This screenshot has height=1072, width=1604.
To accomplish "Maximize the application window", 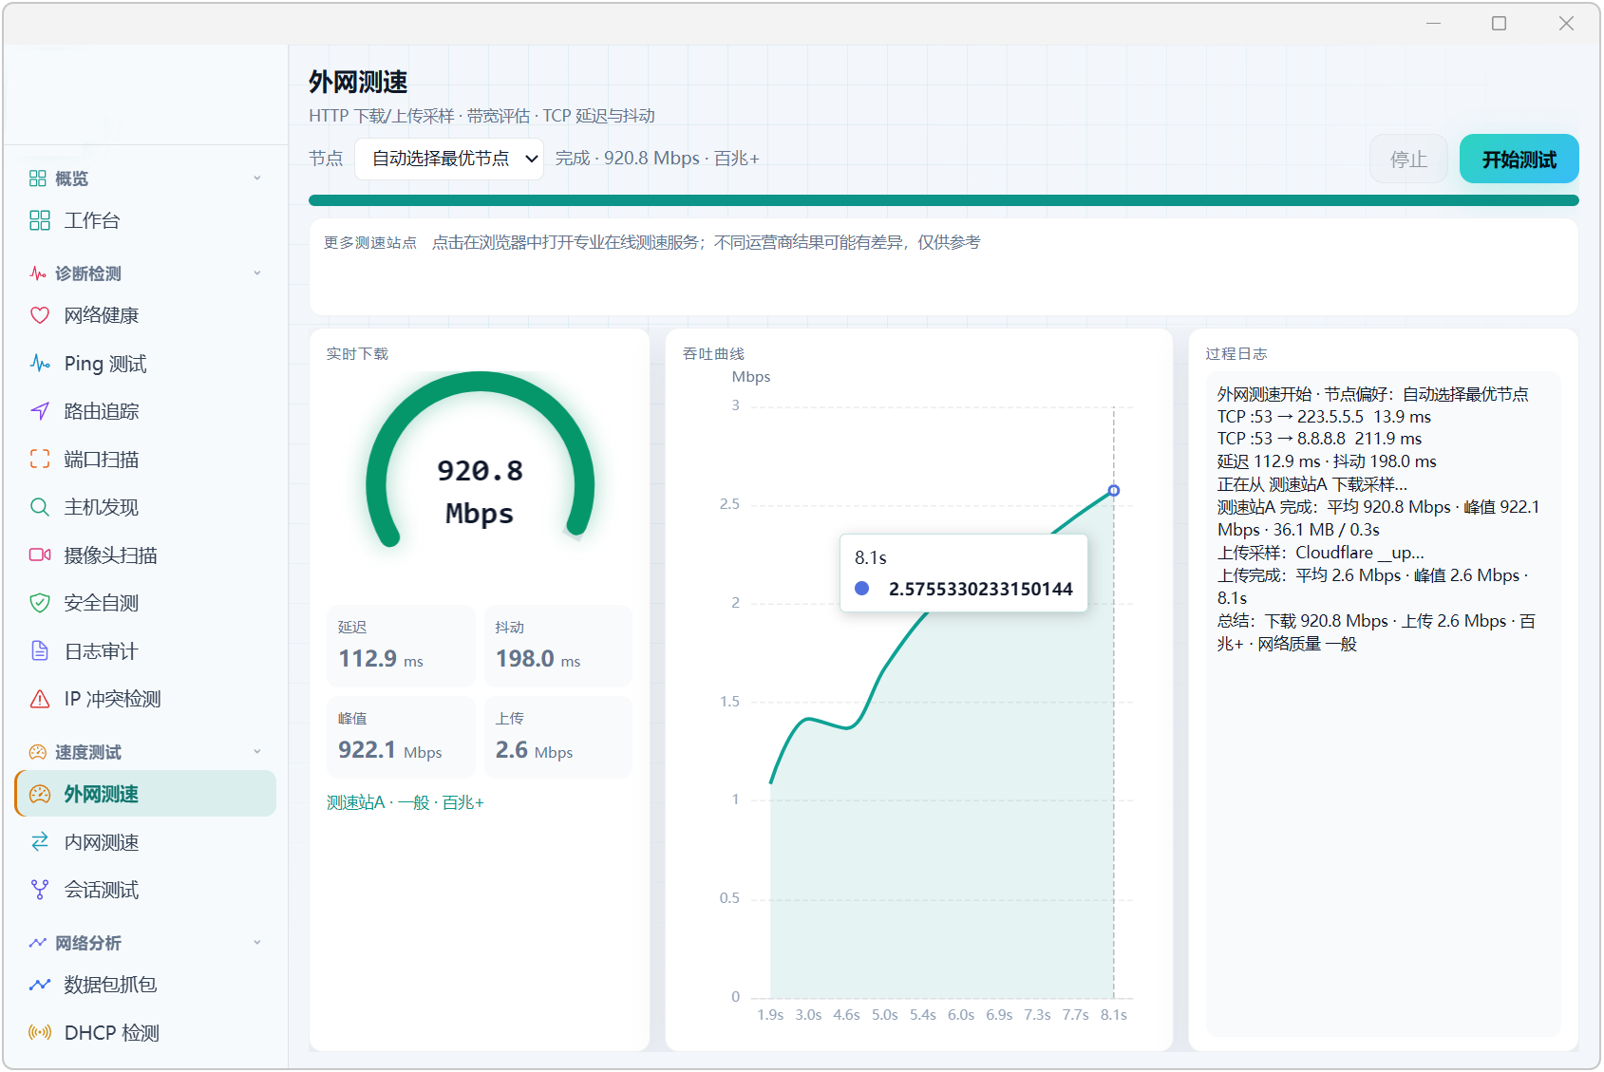I will (x=1499, y=24).
